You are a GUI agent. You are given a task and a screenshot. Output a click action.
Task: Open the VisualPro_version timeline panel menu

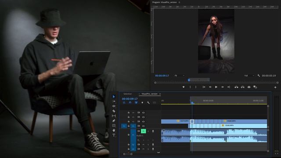[160, 94]
